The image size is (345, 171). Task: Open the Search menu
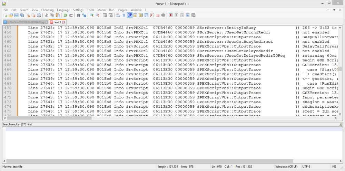[x=24, y=10]
